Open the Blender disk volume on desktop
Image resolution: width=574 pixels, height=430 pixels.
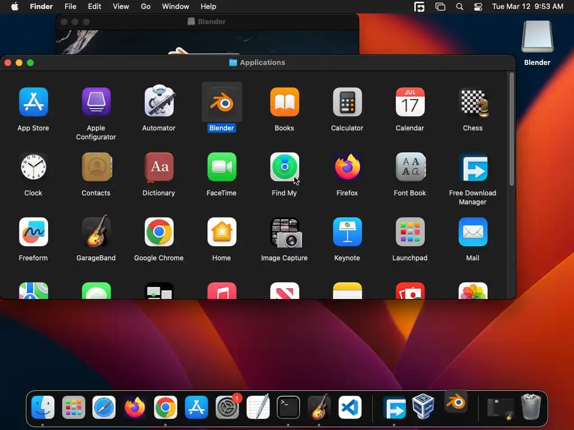pyautogui.click(x=538, y=37)
